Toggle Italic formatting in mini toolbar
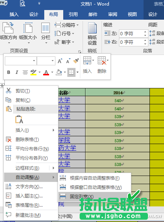Viewport: 164px width, 222px height. click(x=17, y=72)
